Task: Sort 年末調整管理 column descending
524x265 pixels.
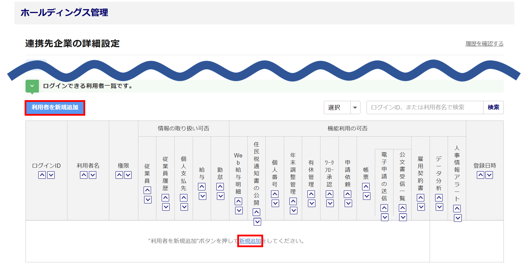Action: [x=294, y=211]
